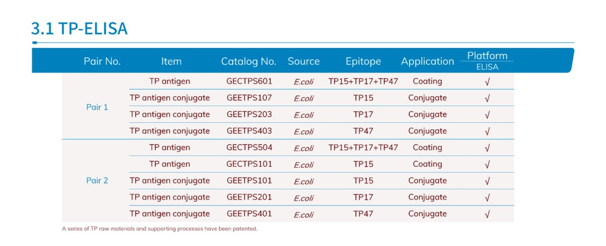
Task: Click catalog number GEETPS201
Action: coord(249,197)
